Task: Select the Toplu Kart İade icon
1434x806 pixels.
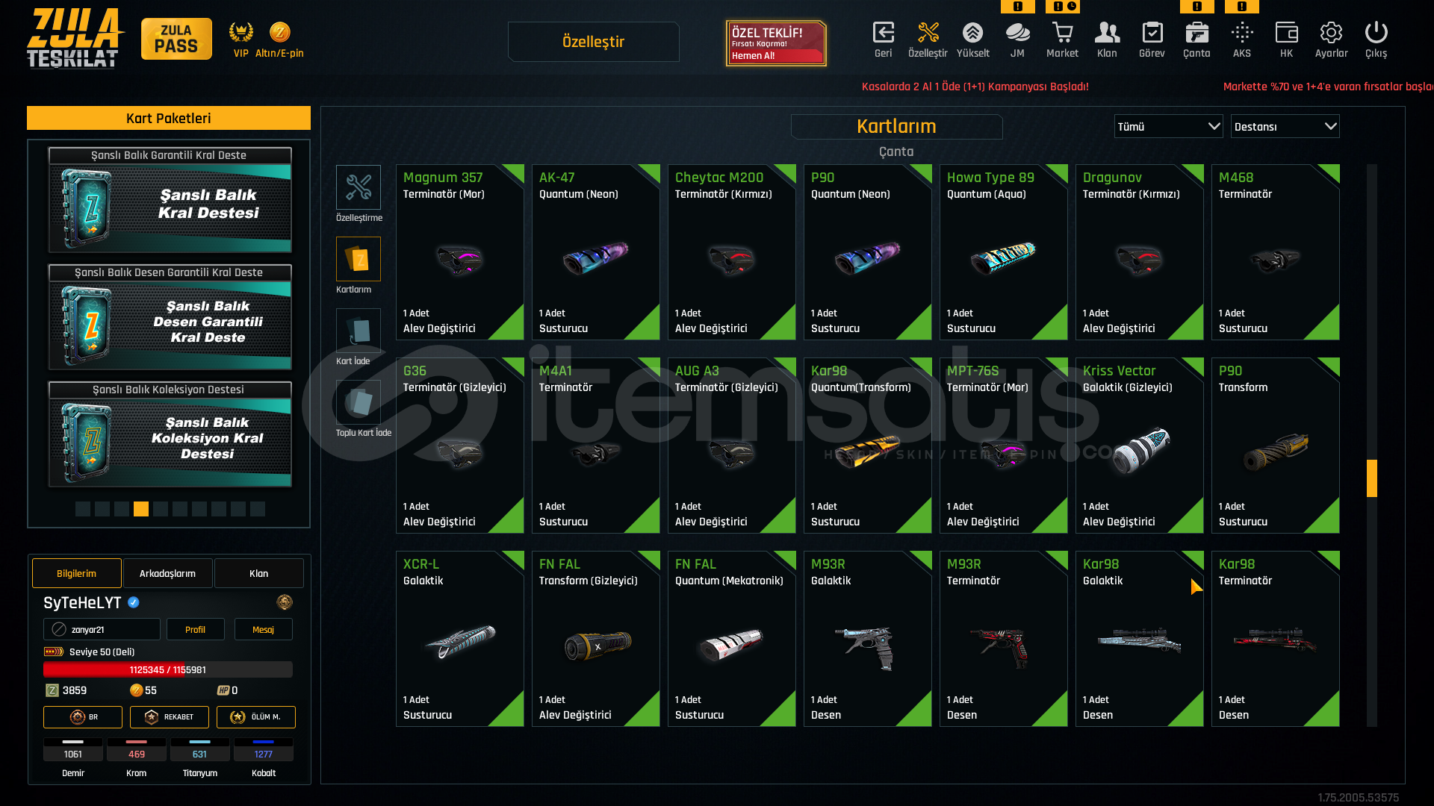Action: point(358,402)
